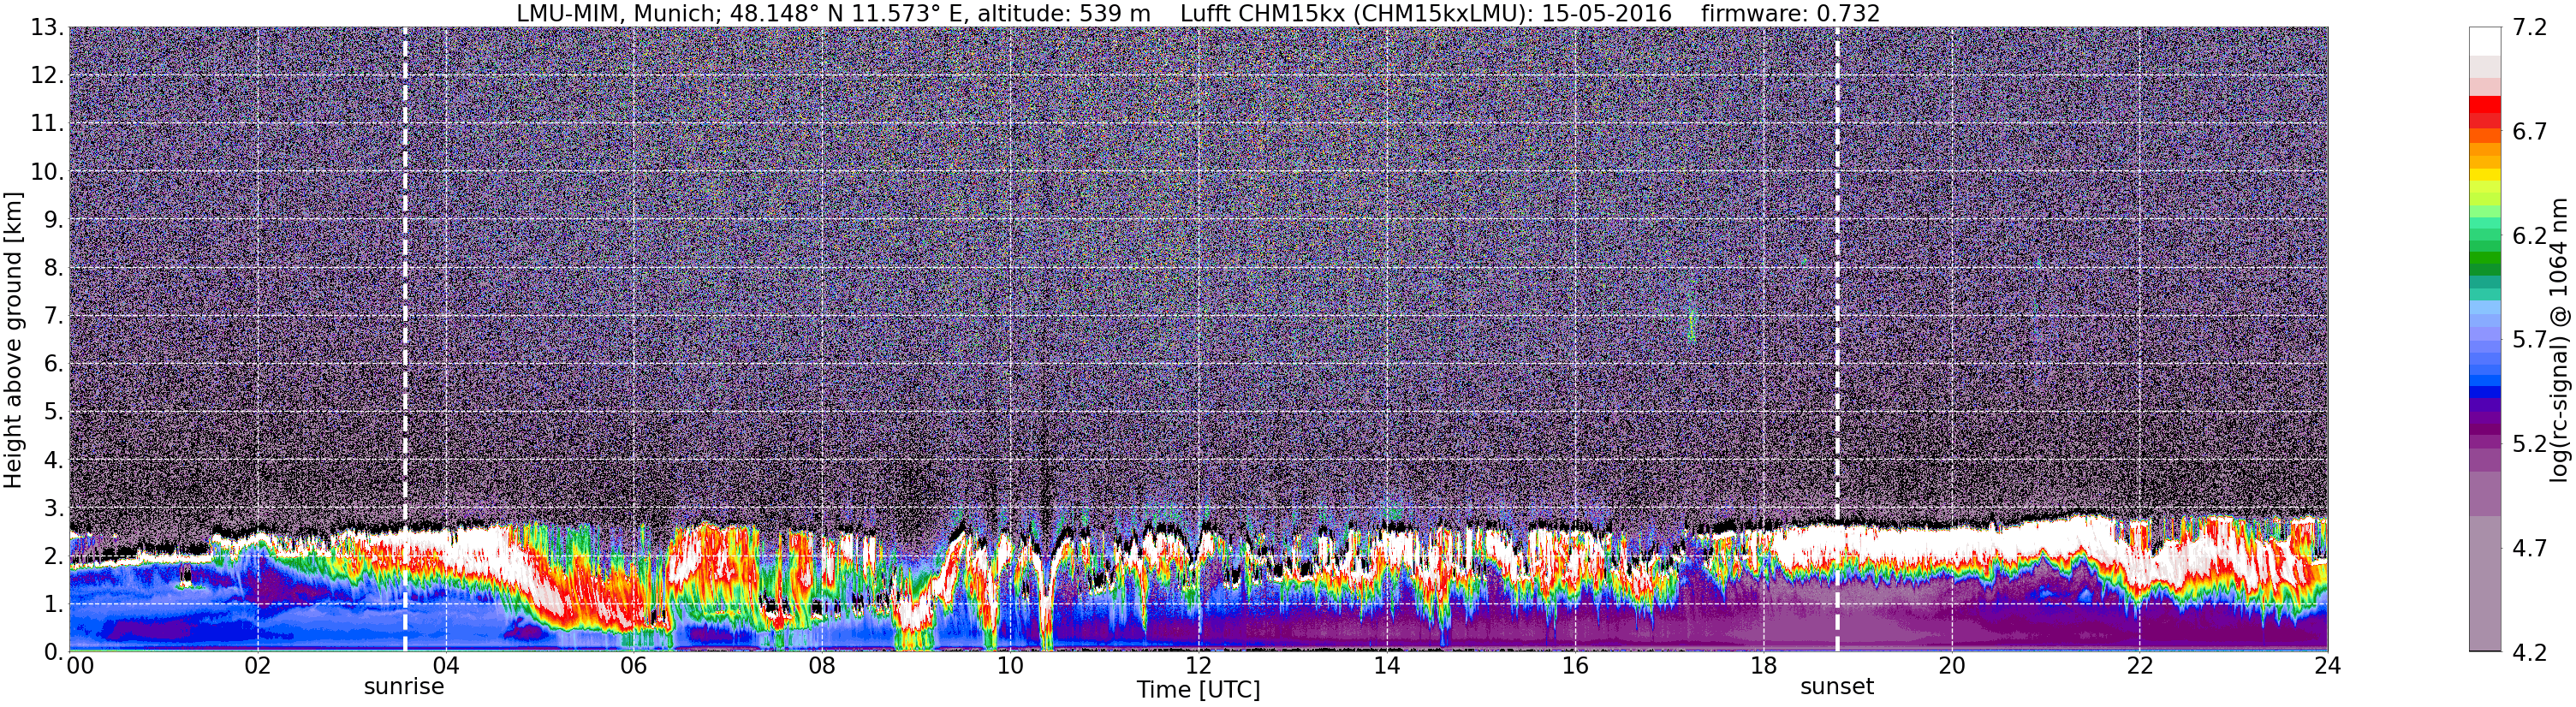Click the y-axis tick label '6.'
The image size is (2576, 707).
54,363
